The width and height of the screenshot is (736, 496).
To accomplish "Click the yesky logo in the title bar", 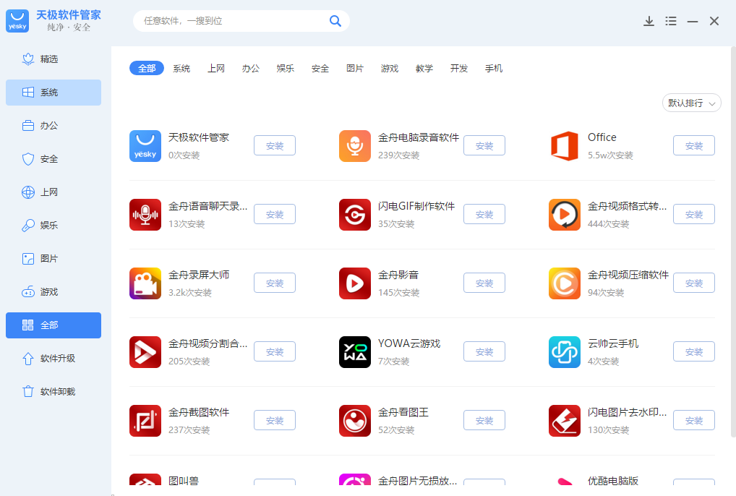I will tap(17, 21).
